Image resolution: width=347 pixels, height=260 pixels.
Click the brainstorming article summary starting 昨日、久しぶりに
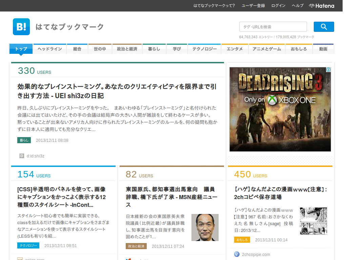[x=117, y=118]
